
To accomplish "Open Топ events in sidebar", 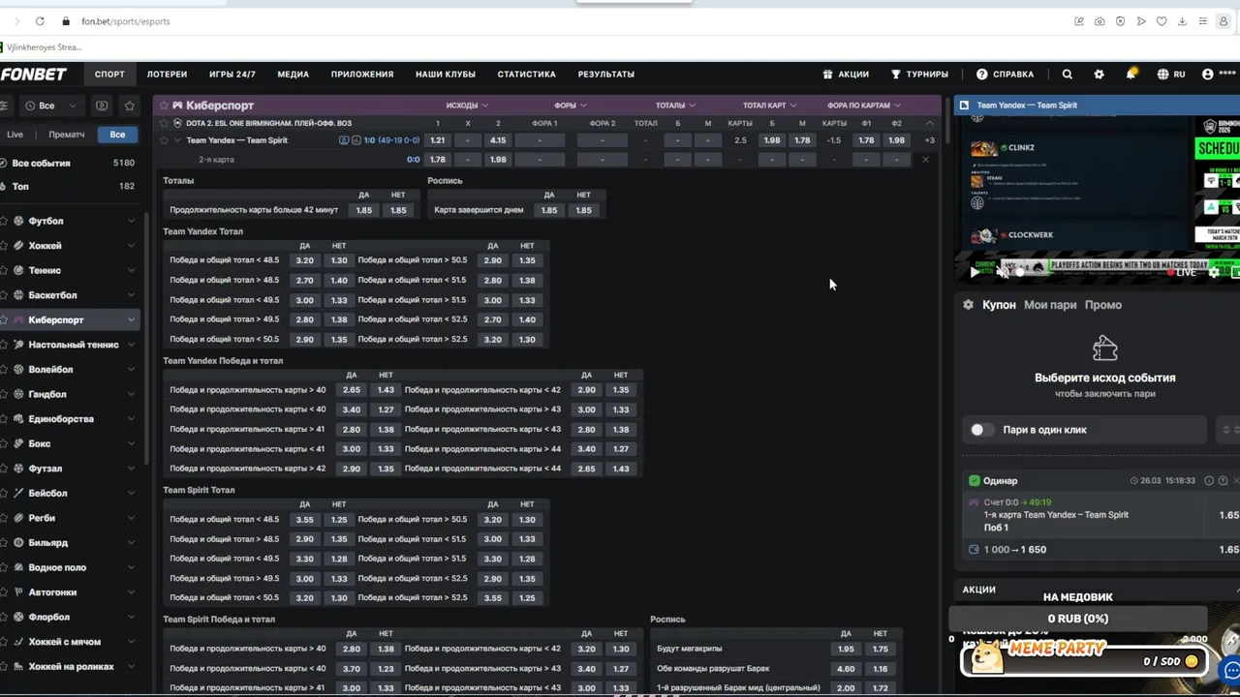I will coord(70,186).
